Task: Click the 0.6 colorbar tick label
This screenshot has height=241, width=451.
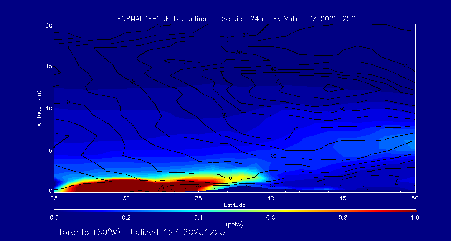Action: coord(271,218)
